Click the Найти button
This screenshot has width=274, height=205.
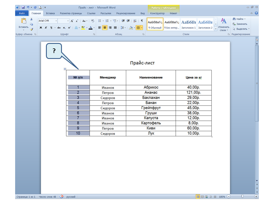tap(239, 19)
